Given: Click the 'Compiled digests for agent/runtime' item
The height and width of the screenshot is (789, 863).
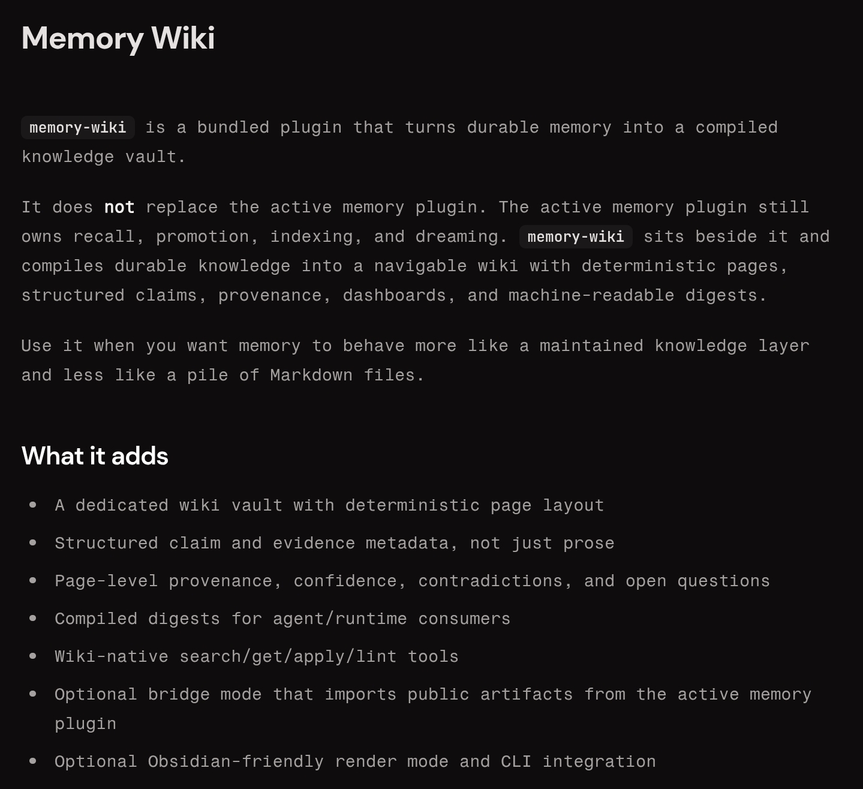Looking at the screenshot, I should pyautogui.click(x=282, y=619).
